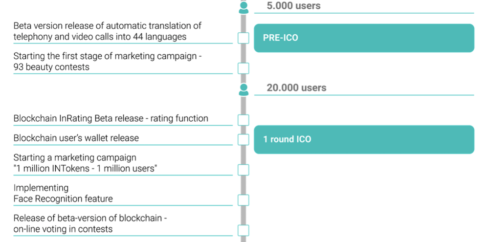Select the PRE-ICO banner
Viewport: 489px width, 242px height.
point(364,38)
